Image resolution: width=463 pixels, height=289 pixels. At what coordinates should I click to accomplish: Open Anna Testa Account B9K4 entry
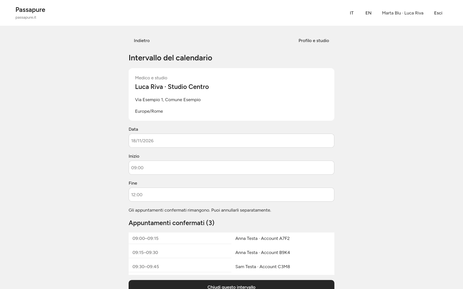click(283, 252)
